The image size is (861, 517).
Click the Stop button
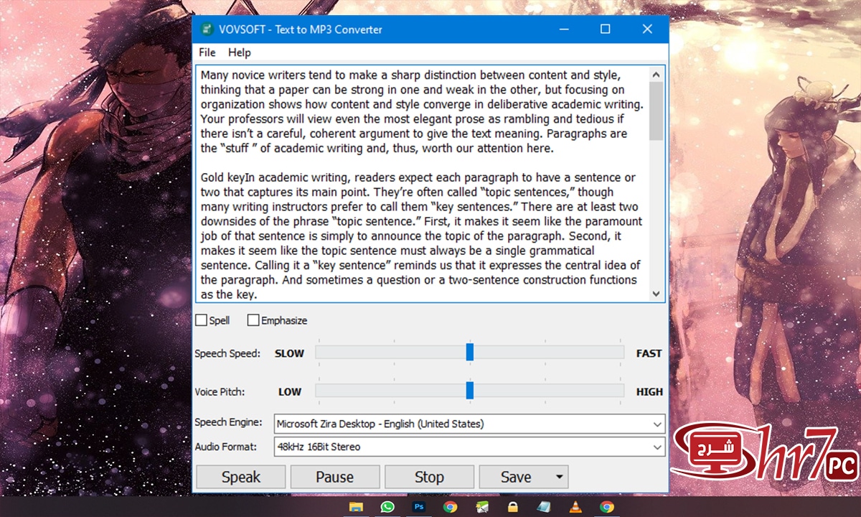429,477
